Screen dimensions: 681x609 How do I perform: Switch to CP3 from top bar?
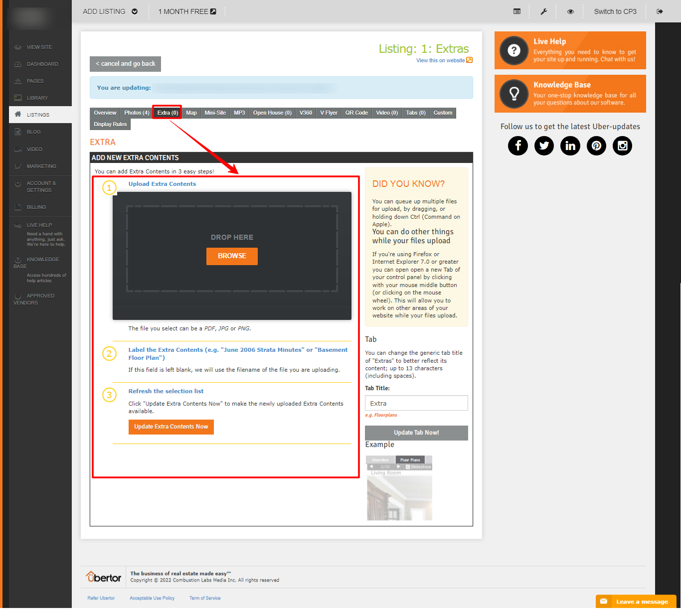click(x=615, y=11)
